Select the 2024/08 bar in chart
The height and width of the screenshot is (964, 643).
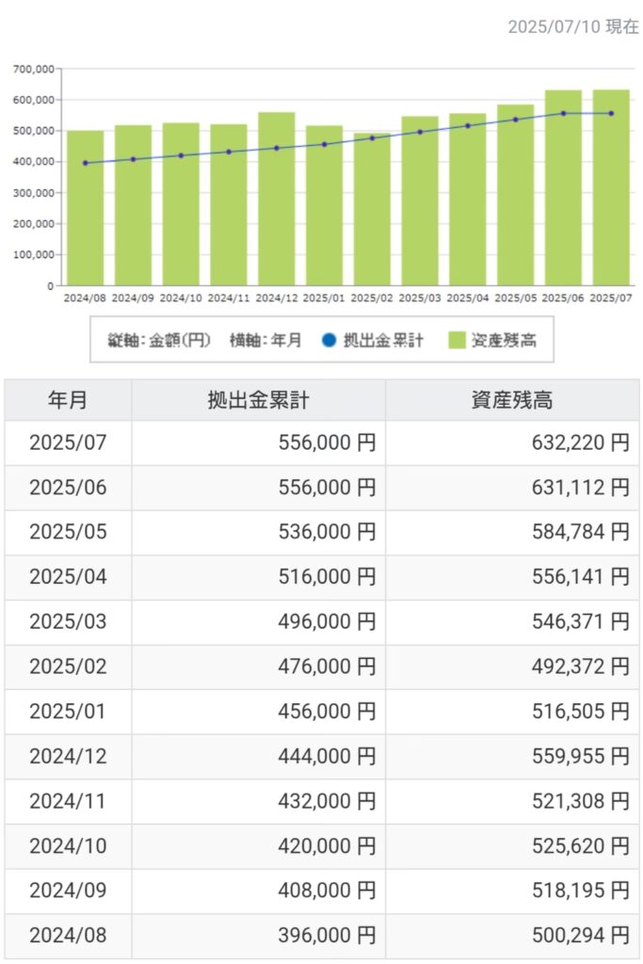pos(86,208)
